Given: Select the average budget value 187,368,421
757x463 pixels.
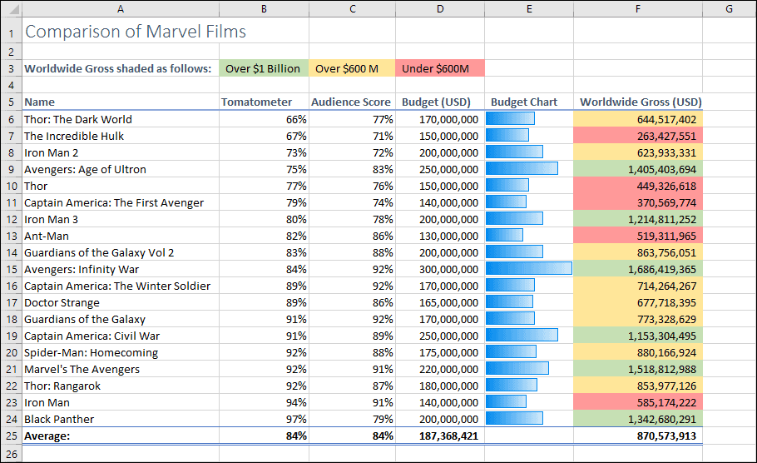Looking at the screenshot, I should [x=440, y=436].
